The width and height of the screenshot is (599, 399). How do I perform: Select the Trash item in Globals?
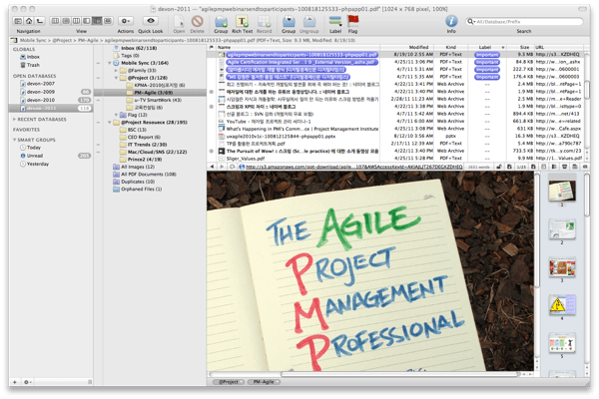click(x=34, y=65)
